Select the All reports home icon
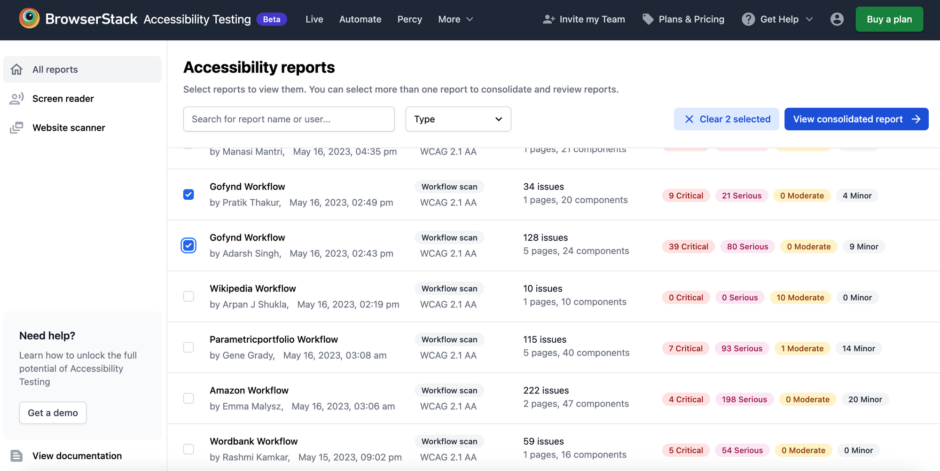 pos(17,69)
